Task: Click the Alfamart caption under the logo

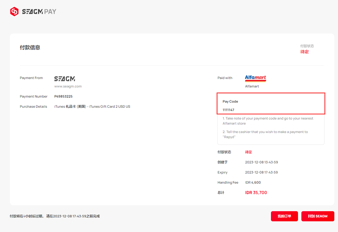Action: 252,86
